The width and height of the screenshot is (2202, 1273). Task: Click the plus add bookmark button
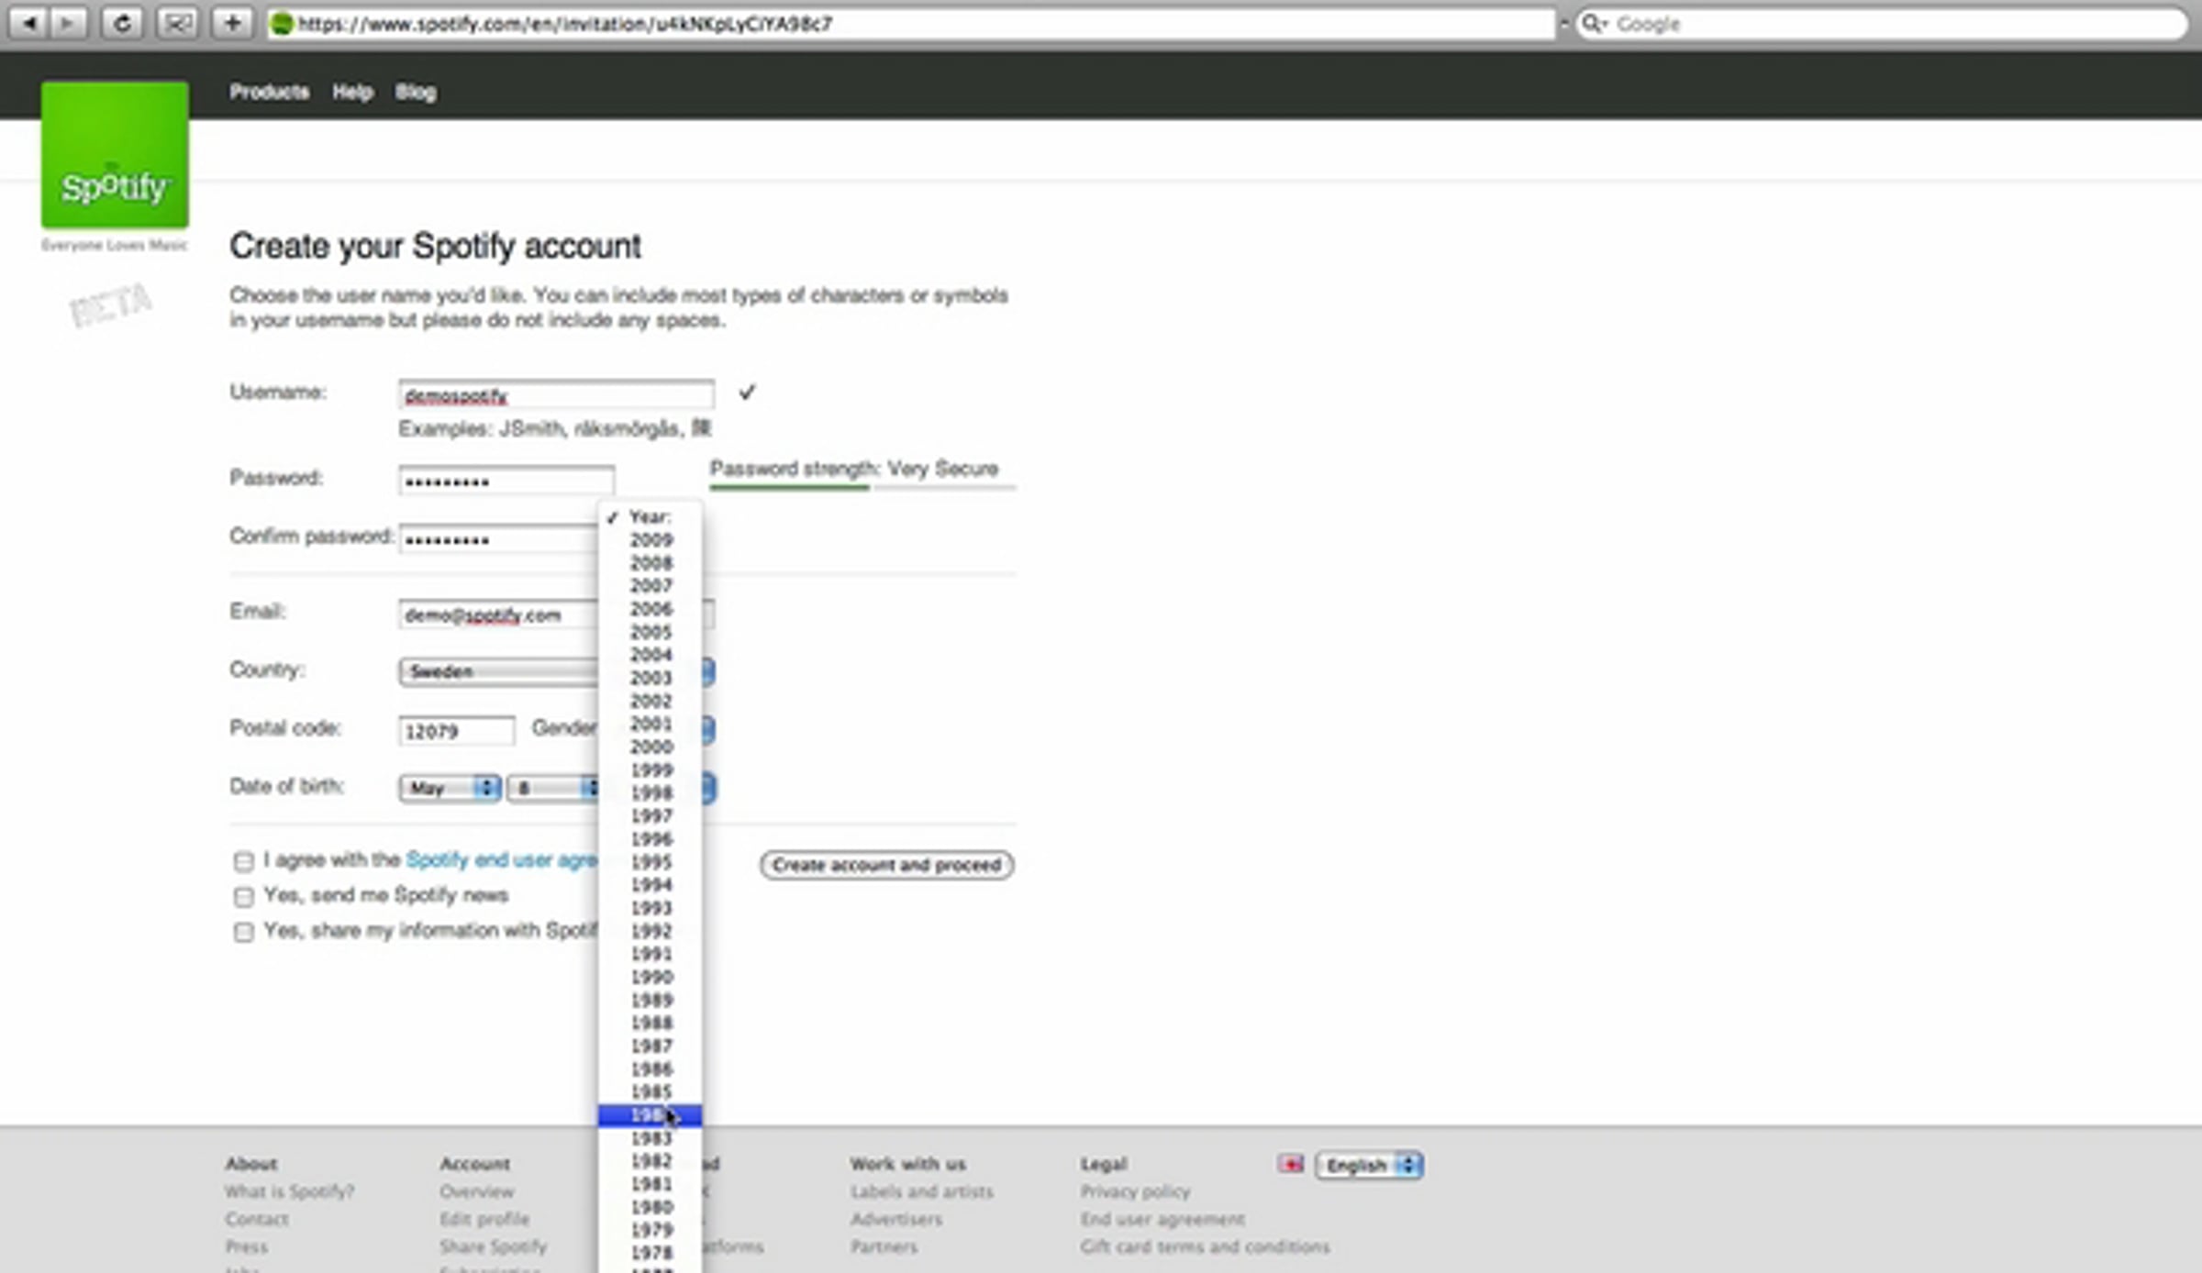tap(232, 23)
